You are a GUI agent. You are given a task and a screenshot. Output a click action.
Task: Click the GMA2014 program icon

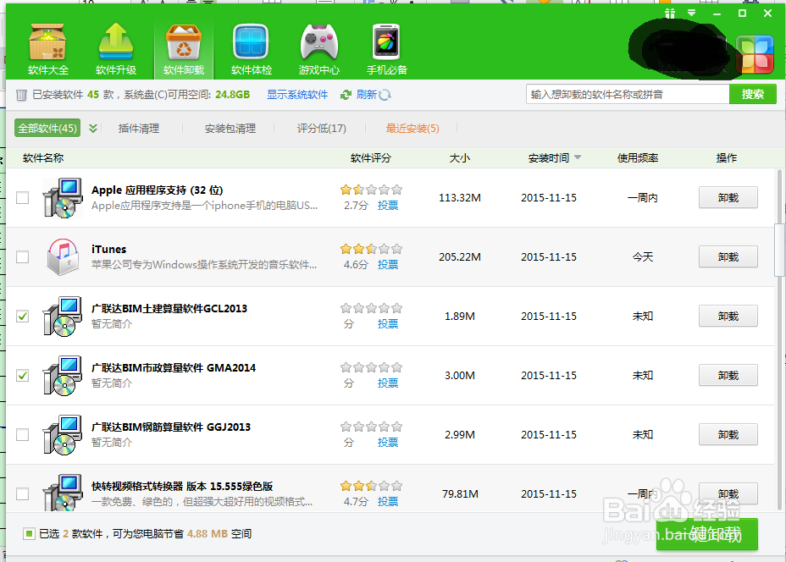click(x=63, y=375)
